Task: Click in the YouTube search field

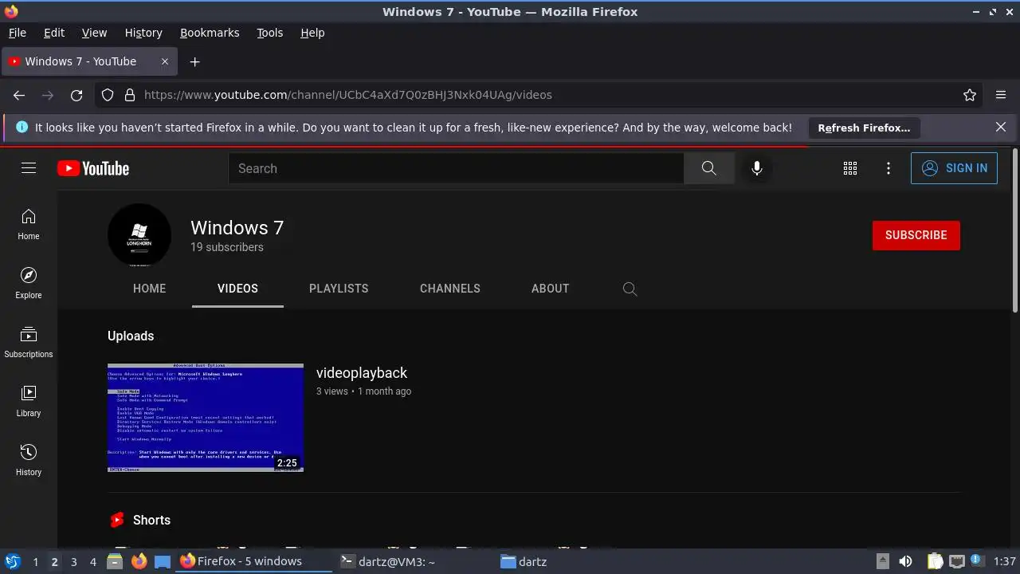Action: tap(456, 168)
